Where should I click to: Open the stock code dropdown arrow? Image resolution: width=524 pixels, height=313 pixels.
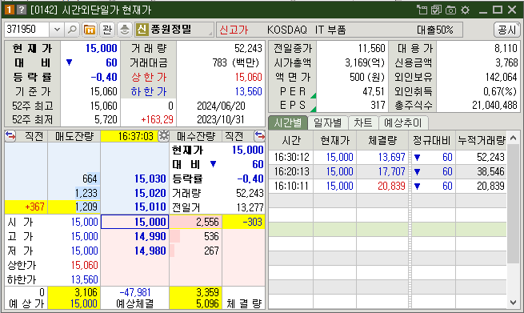point(57,30)
